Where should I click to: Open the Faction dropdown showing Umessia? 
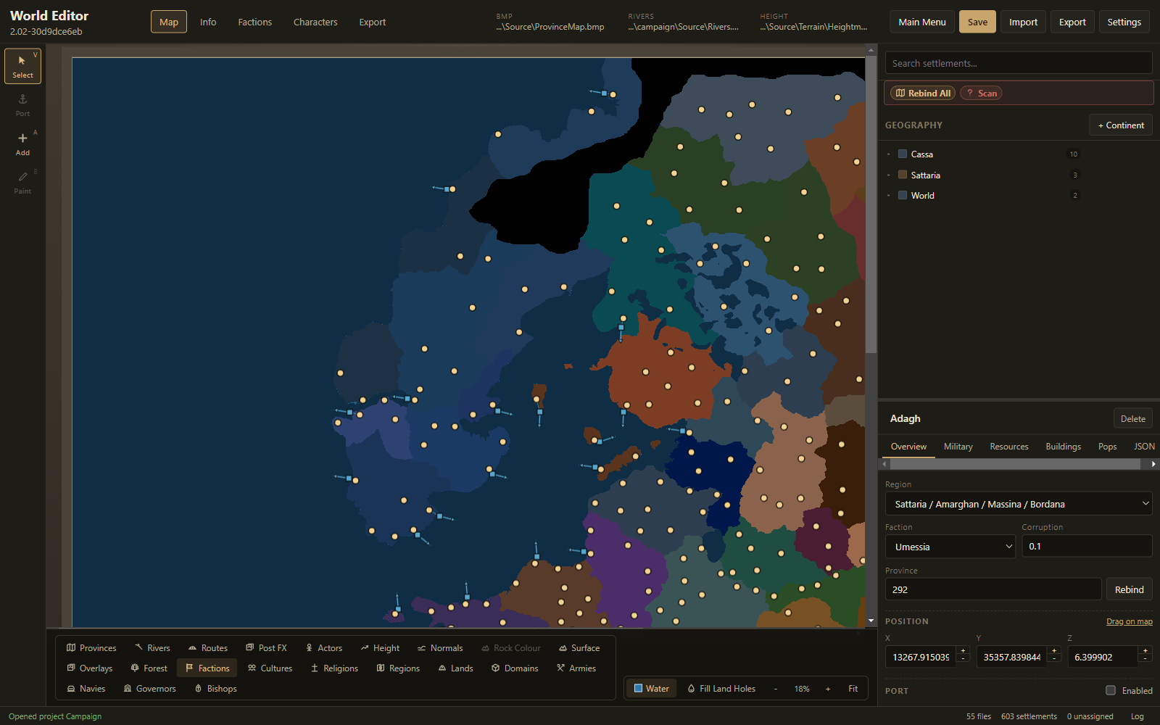950,547
